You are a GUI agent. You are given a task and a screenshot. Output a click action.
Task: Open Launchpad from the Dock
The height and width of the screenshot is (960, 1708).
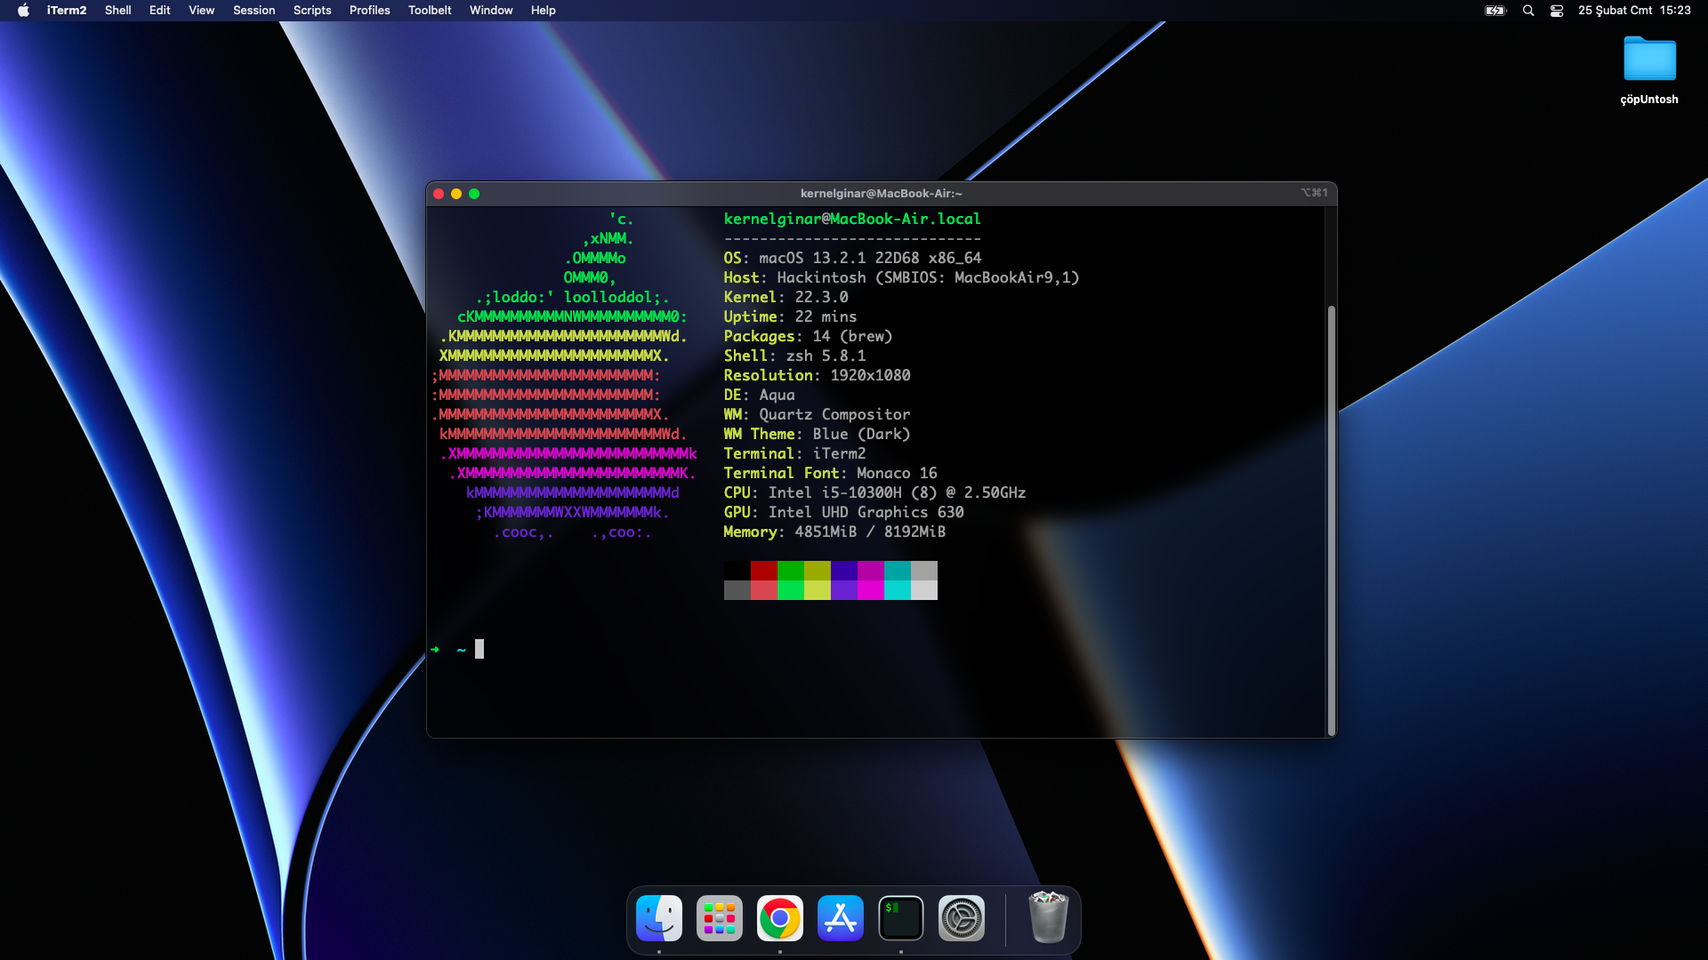coord(720,918)
